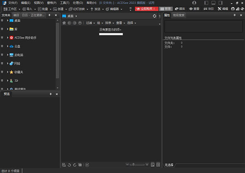Open the 文件(F) menu
Screen dimensions: 245x173
tap(13, 3)
